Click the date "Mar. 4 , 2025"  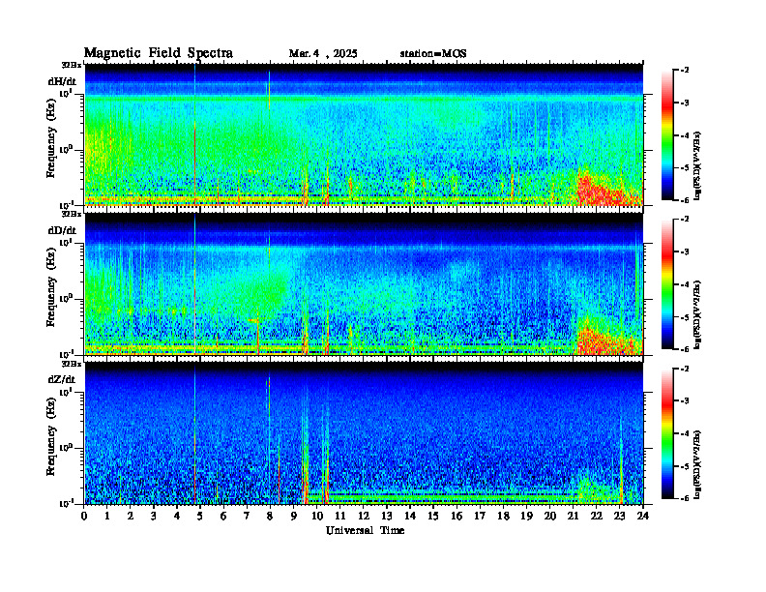[323, 54]
